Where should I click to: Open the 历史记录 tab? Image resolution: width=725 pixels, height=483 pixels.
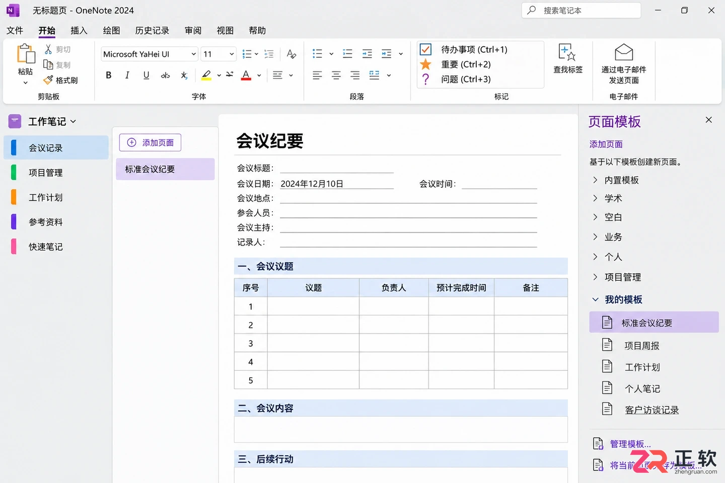coord(152,30)
